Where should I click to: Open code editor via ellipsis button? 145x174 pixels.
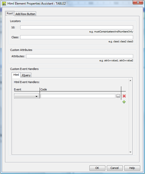tap(118, 96)
